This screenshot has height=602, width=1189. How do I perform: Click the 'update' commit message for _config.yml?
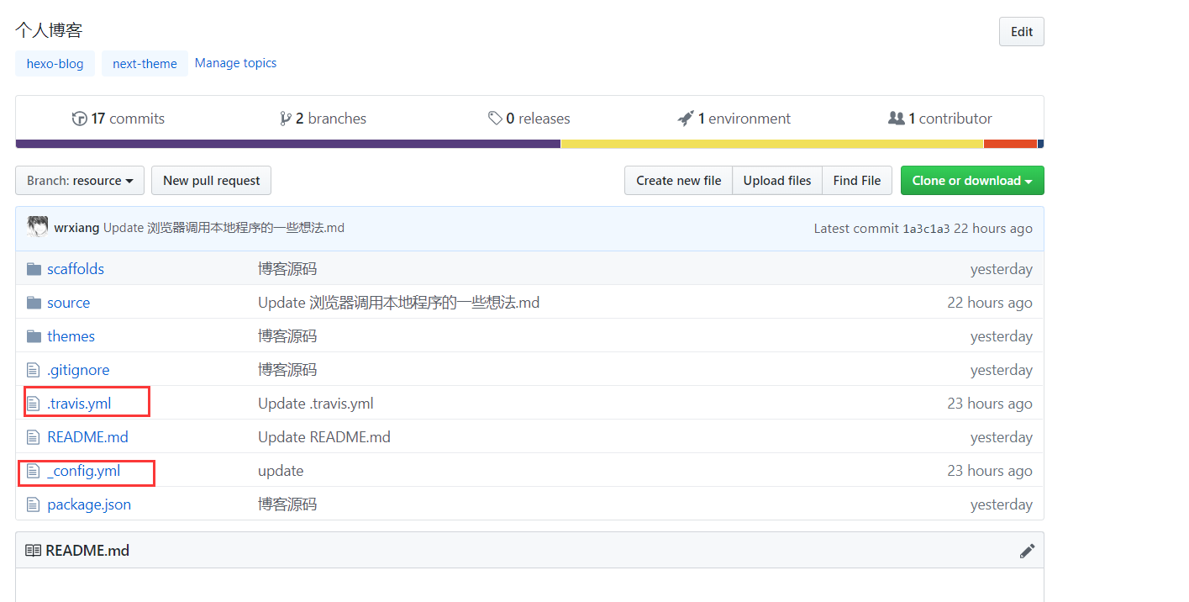[281, 471]
